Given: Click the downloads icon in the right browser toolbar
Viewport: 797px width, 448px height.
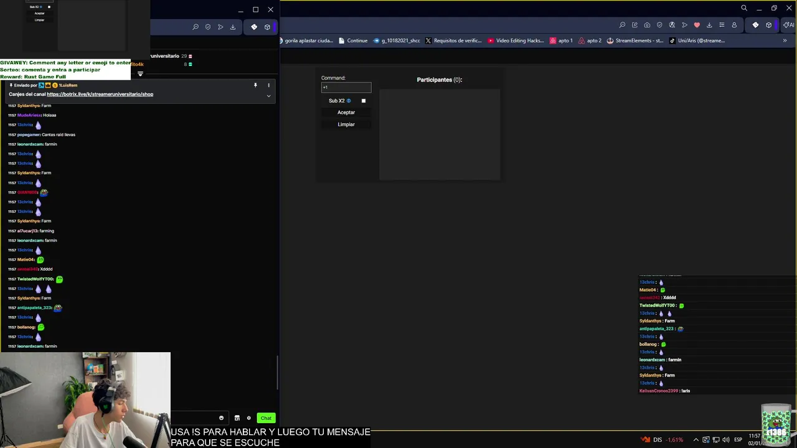Looking at the screenshot, I should [x=709, y=25].
